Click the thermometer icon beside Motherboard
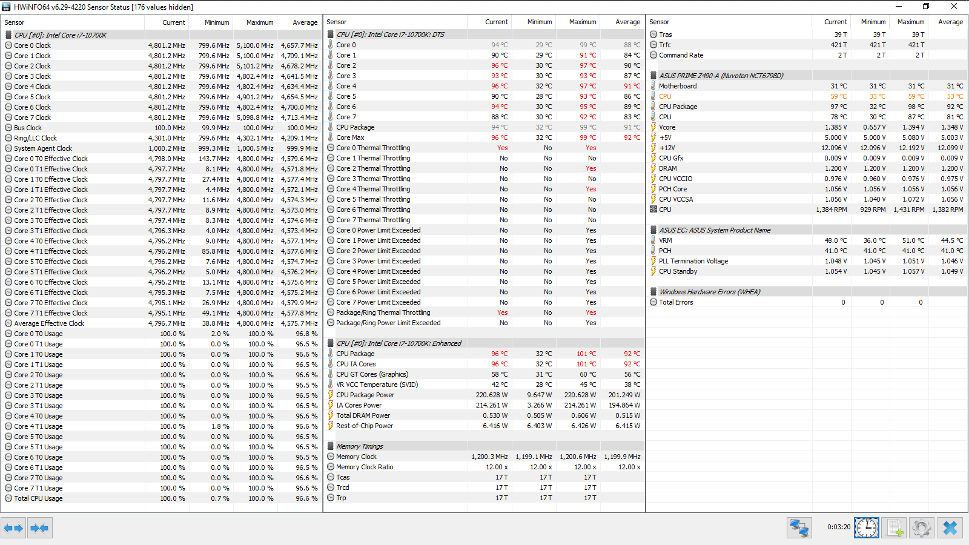The width and height of the screenshot is (969, 545). 653,86
